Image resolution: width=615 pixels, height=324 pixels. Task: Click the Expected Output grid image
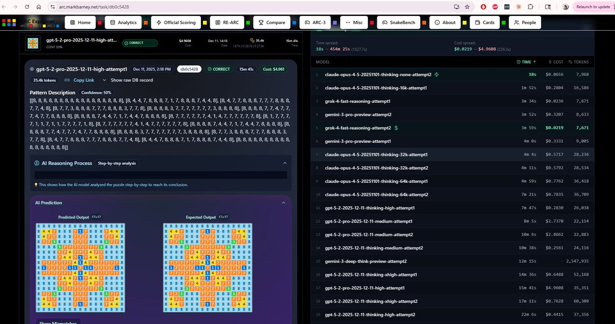click(207, 267)
